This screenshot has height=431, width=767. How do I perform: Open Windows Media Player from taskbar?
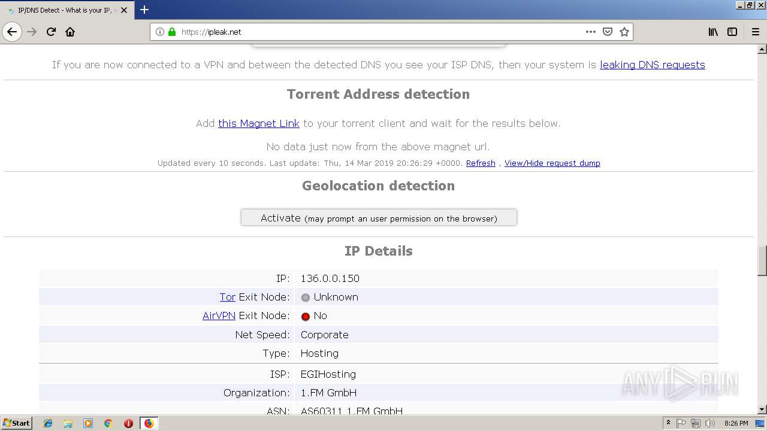(88, 423)
